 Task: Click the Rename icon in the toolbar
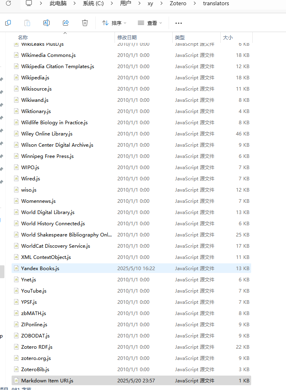[46, 23]
